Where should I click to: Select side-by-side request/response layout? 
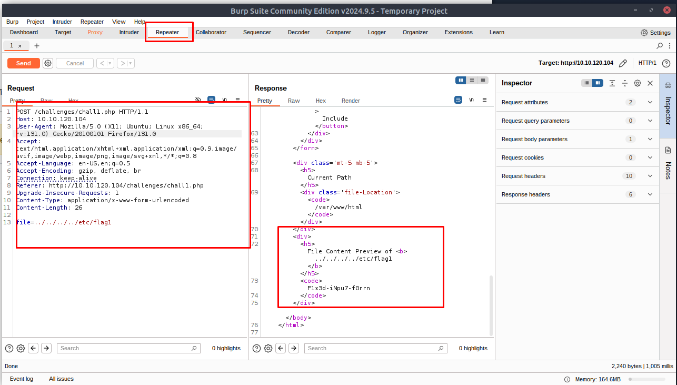(461, 80)
